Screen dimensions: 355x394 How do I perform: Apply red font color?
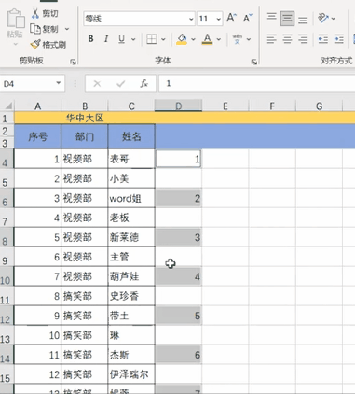[207, 39]
